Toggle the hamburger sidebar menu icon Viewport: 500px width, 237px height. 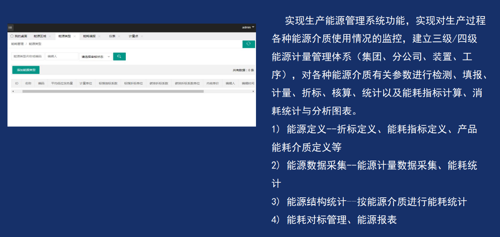coord(10,27)
